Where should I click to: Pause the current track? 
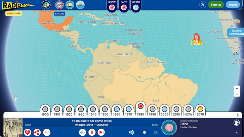[92, 132]
